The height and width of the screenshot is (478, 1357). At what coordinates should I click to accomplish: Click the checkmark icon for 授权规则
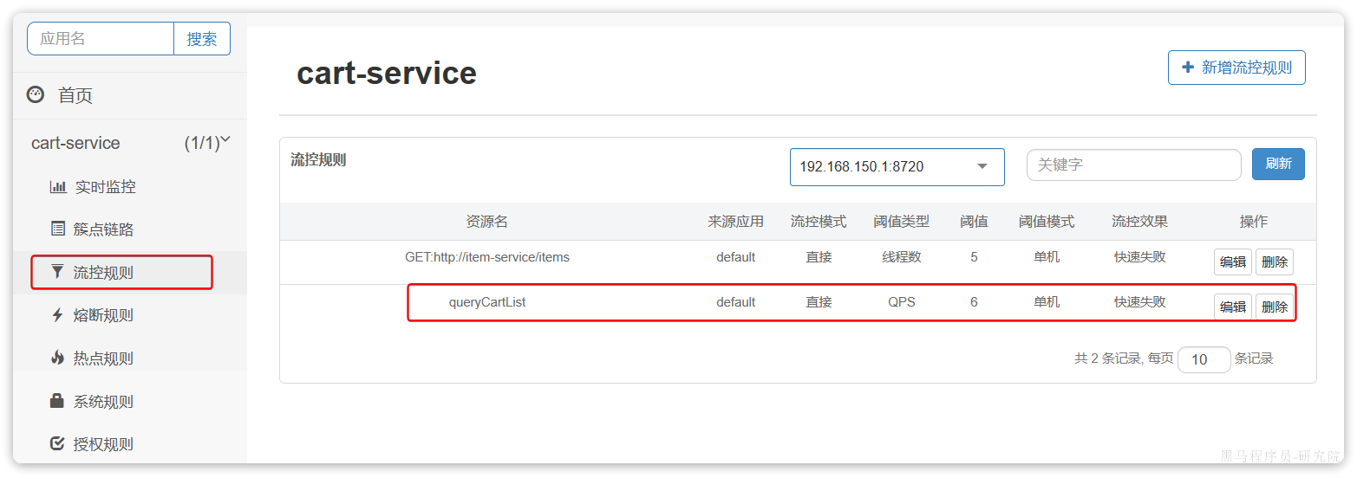[58, 443]
